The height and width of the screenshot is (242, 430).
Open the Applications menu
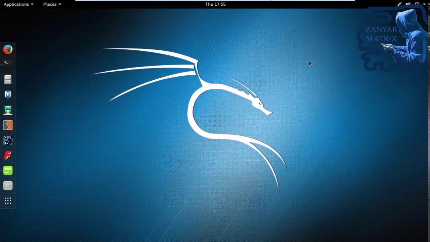click(x=18, y=4)
